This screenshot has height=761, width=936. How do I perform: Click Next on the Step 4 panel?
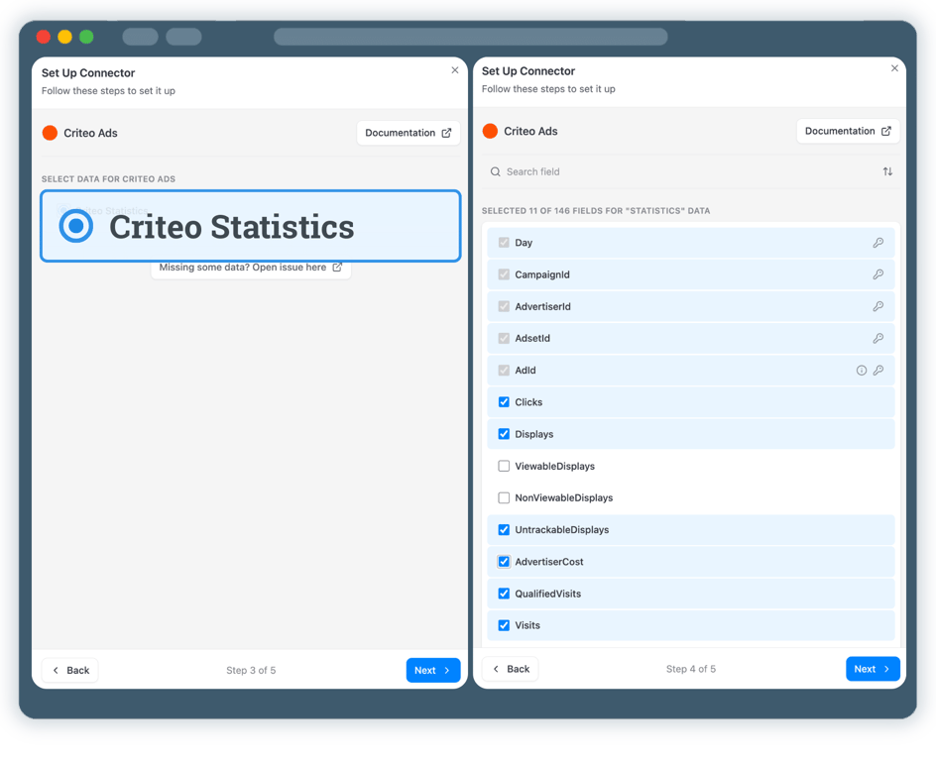coord(873,669)
